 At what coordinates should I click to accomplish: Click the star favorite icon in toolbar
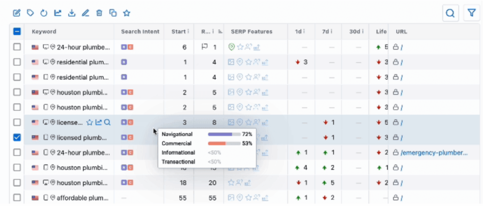pos(126,13)
